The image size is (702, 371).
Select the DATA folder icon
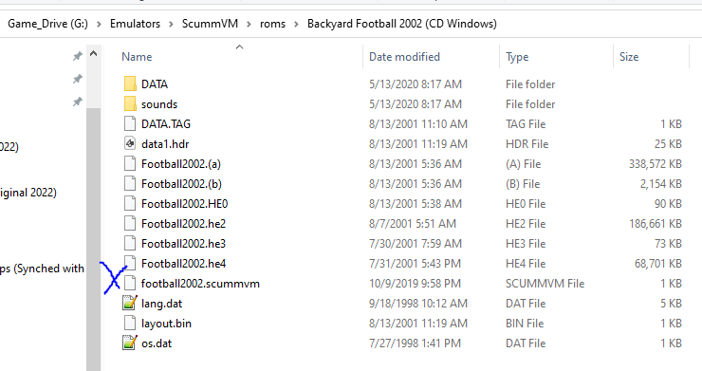pyautogui.click(x=130, y=83)
